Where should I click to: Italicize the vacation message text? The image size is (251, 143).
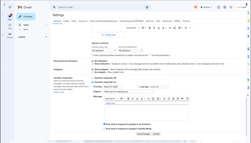tap(133, 99)
